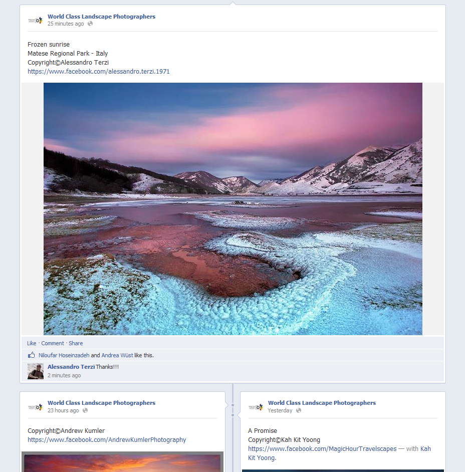Click globe icon next to Yesterday timestamp
465x472 pixels.
[x=299, y=410]
